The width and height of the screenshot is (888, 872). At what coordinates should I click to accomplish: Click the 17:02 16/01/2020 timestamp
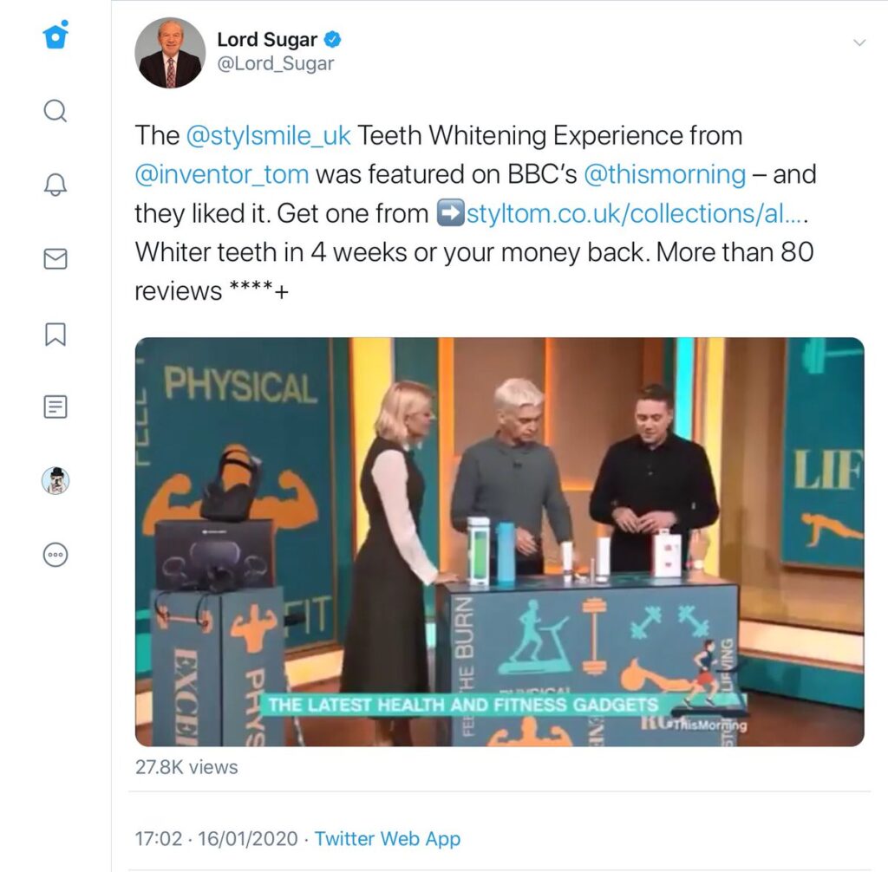(x=216, y=838)
